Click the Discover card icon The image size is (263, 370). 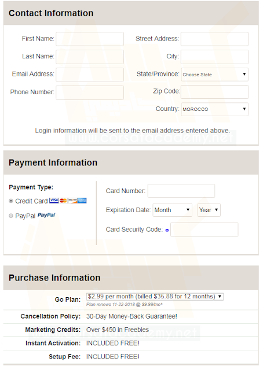tap(72, 201)
